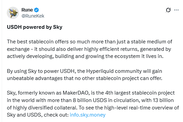Image resolution: width=183 pixels, height=122 pixels.
Task: Click the word 'MakerDAO' in the post
Action: [76, 93]
